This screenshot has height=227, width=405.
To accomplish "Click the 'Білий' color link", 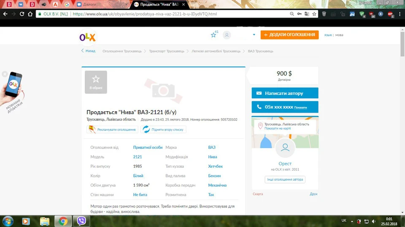I will point(138,176).
